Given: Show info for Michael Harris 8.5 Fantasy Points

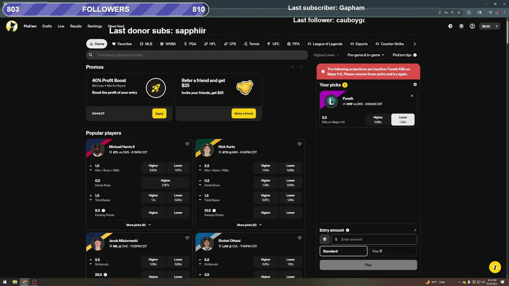Looking at the screenshot, I should coord(103,211).
